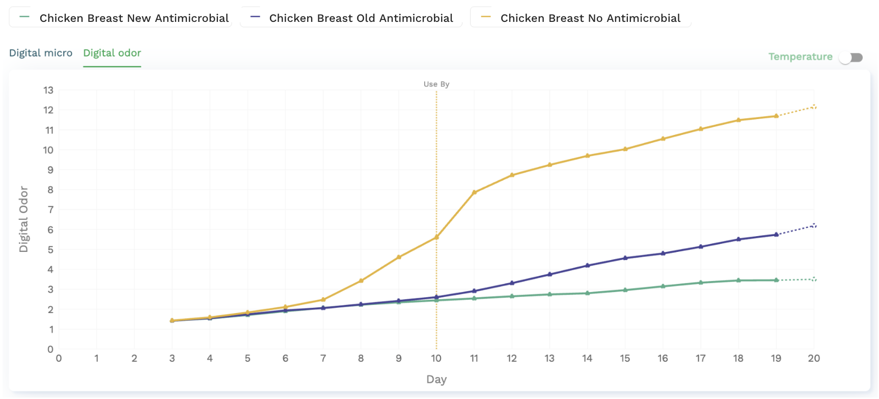Click yellow data point at day 19

pyautogui.click(x=776, y=116)
